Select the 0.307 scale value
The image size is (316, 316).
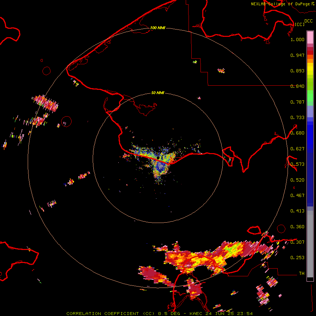point(297,242)
